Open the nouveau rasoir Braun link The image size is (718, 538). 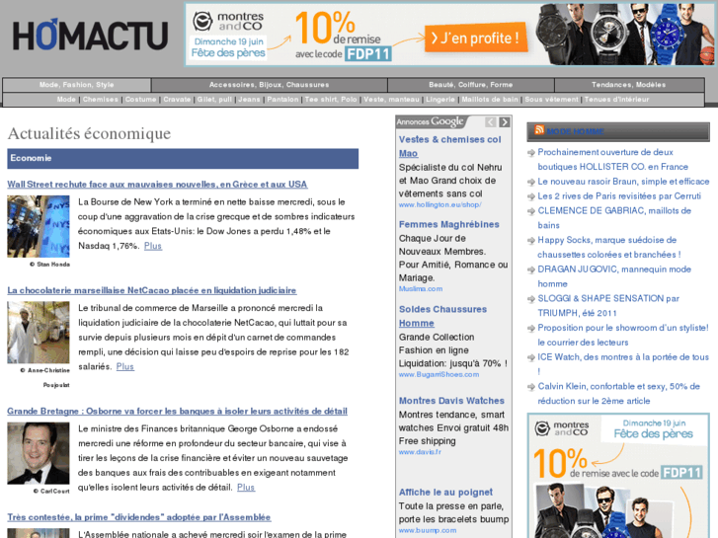point(623,182)
